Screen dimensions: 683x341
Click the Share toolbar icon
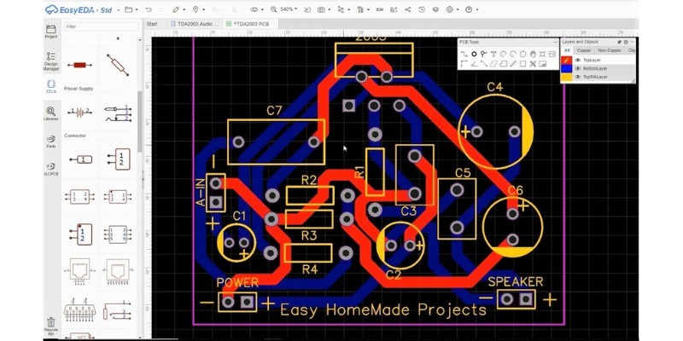click(408, 9)
